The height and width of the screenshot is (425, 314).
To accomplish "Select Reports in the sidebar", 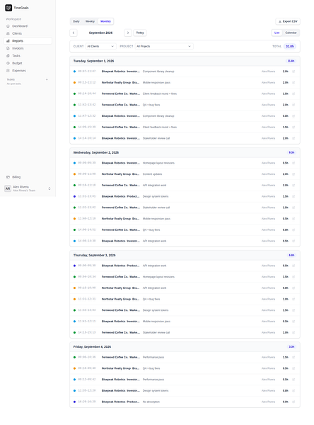I will (x=28, y=41).
